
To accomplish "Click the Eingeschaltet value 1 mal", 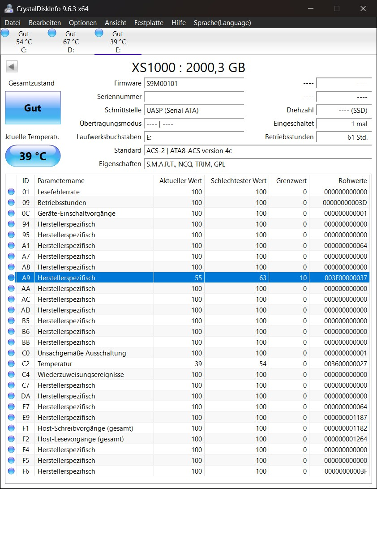I will pyautogui.click(x=344, y=124).
